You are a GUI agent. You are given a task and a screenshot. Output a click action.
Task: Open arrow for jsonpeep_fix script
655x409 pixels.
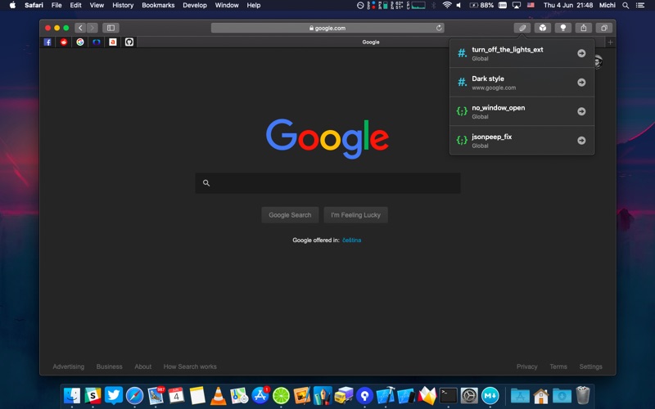(581, 140)
